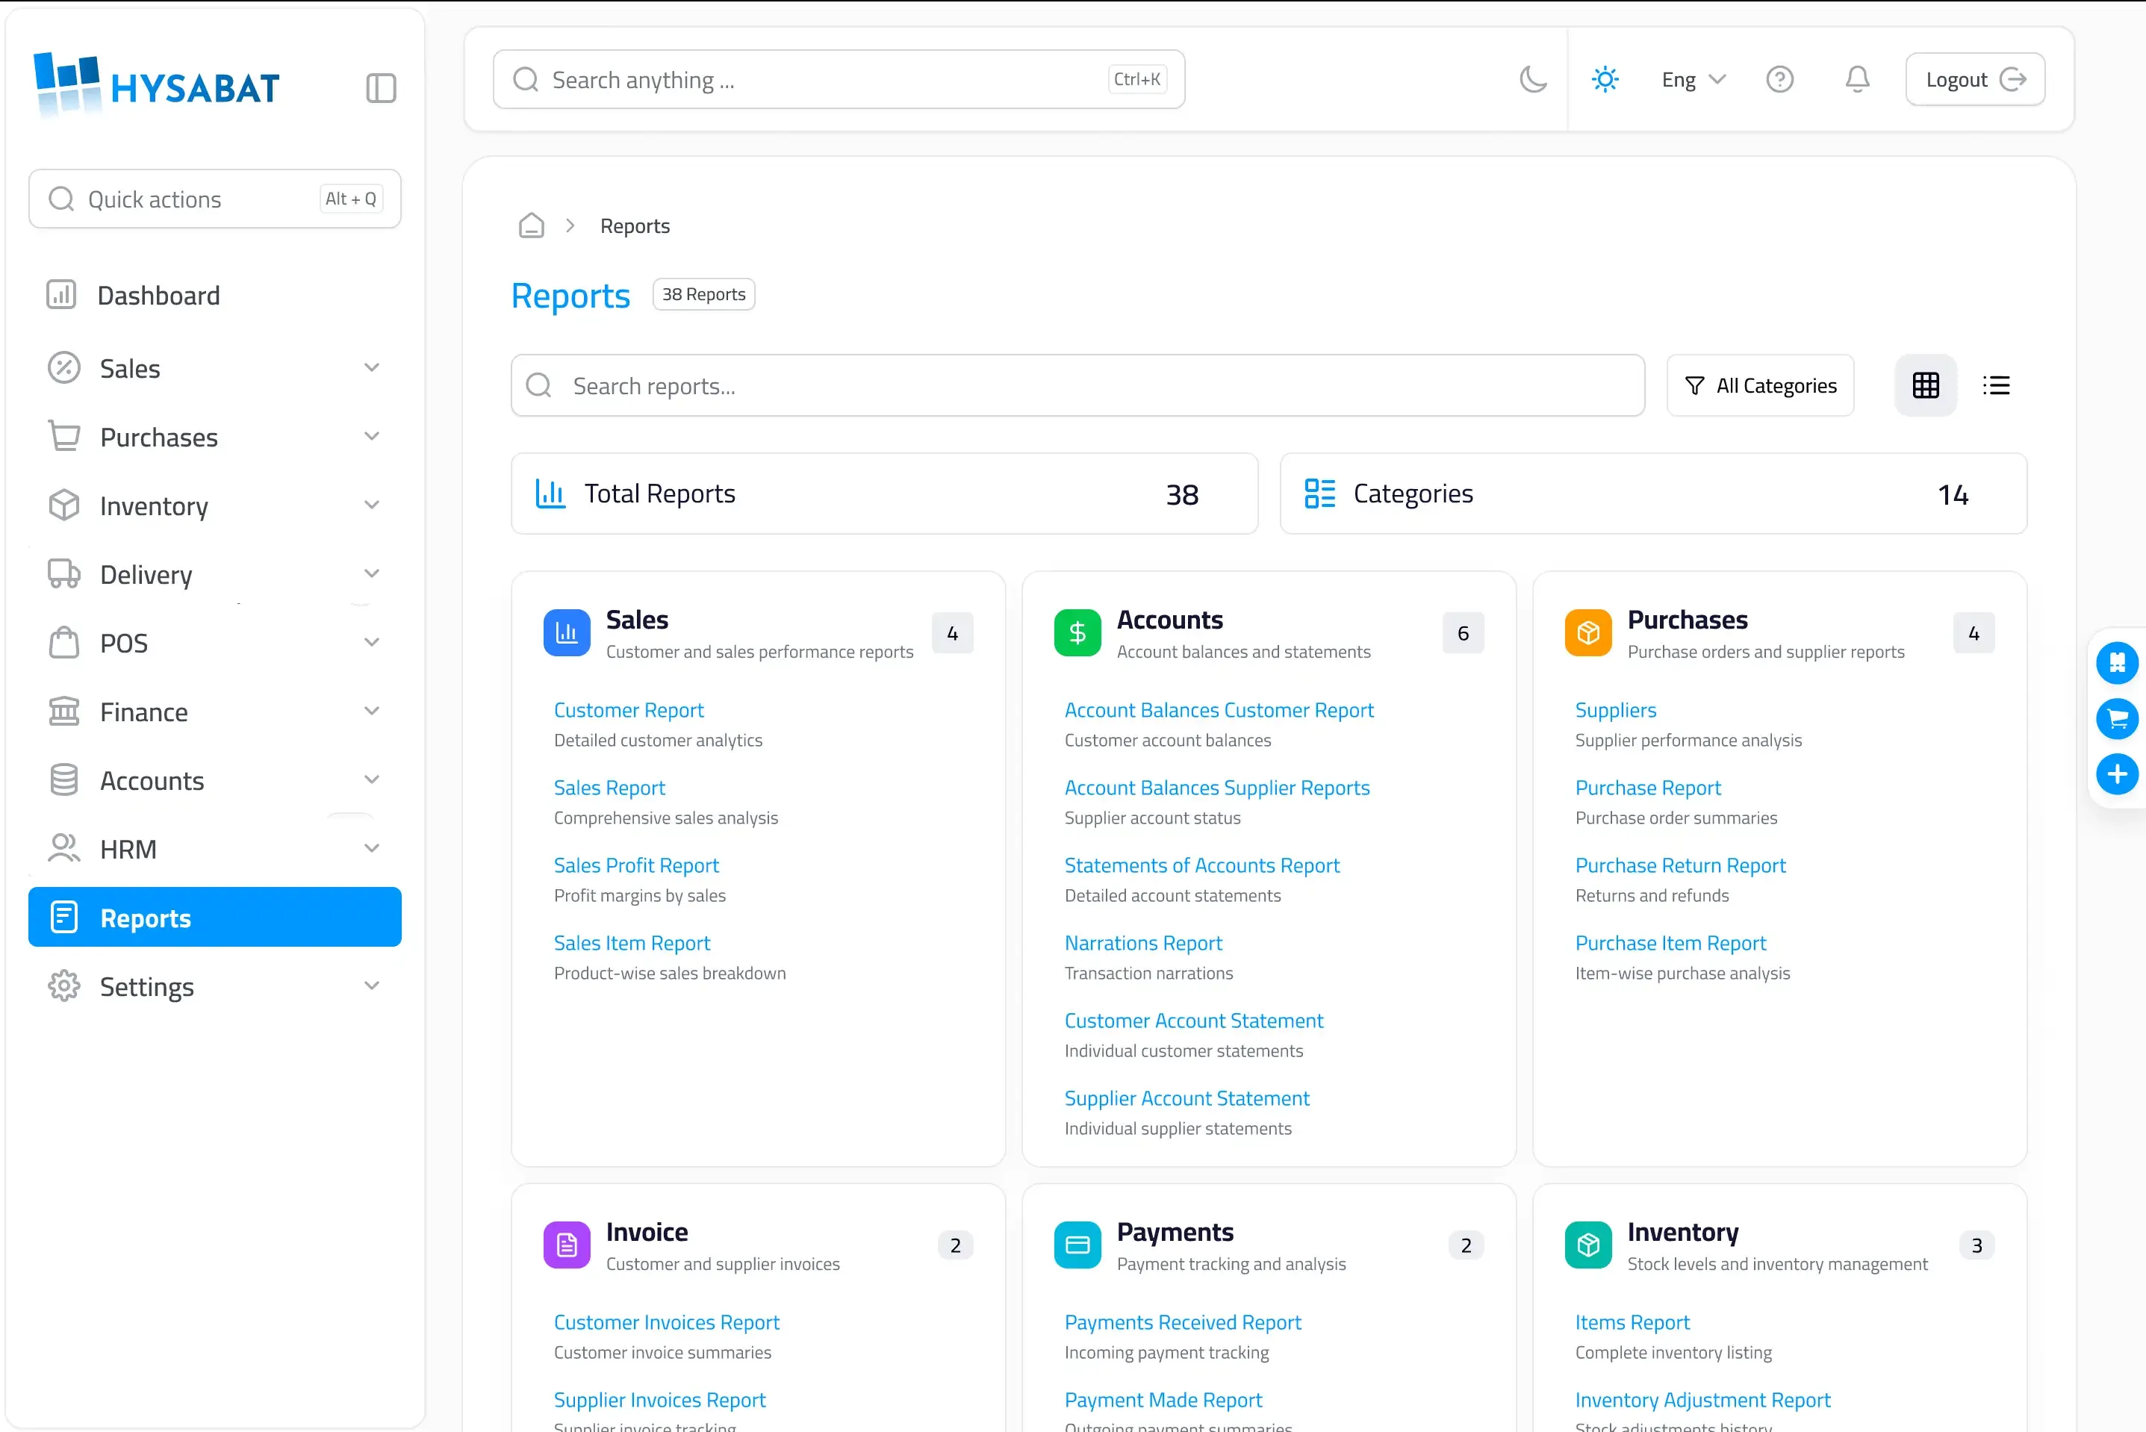Expand the Finance sidebar menu
Image resolution: width=2146 pixels, height=1432 pixels.
(x=214, y=712)
